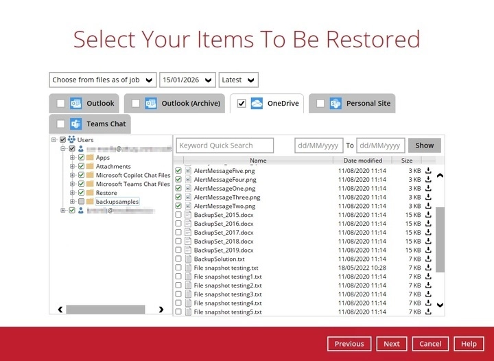Expand the Attachments folder node

73,166
